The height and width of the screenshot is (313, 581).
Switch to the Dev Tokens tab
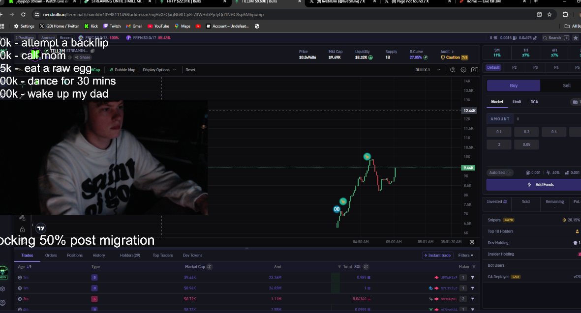coord(192,256)
